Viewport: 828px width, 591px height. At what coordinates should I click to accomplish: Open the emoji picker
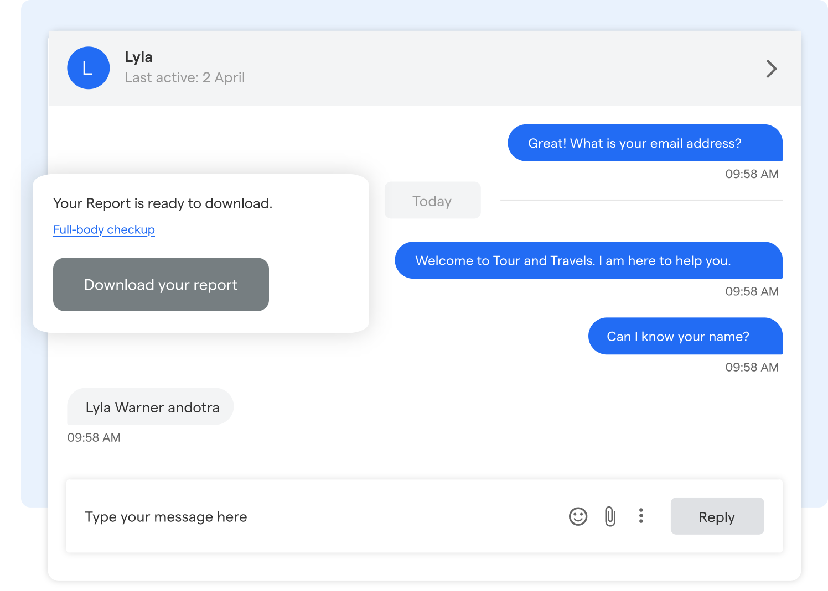(x=578, y=516)
